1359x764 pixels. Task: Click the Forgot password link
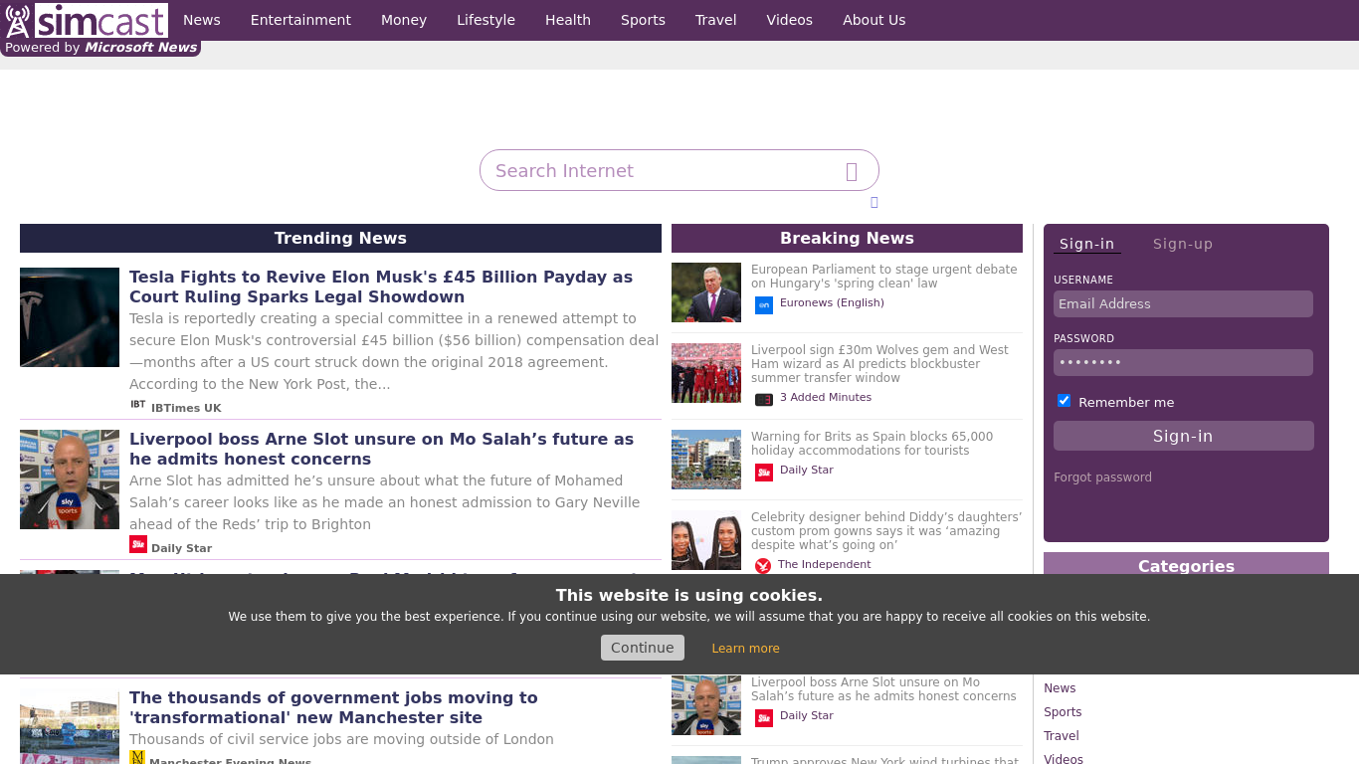1103,477
